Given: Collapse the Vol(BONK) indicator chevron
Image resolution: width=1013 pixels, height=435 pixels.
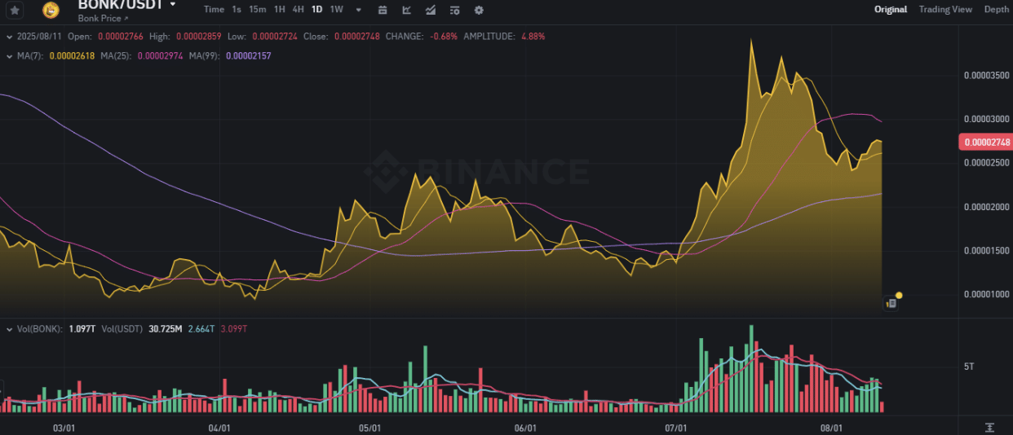Looking at the screenshot, I should point(8,329).
